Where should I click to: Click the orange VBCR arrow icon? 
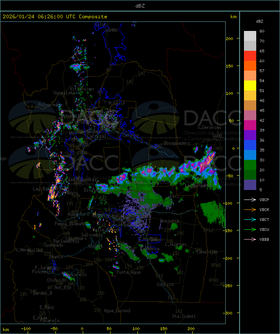tap(250, 209)
